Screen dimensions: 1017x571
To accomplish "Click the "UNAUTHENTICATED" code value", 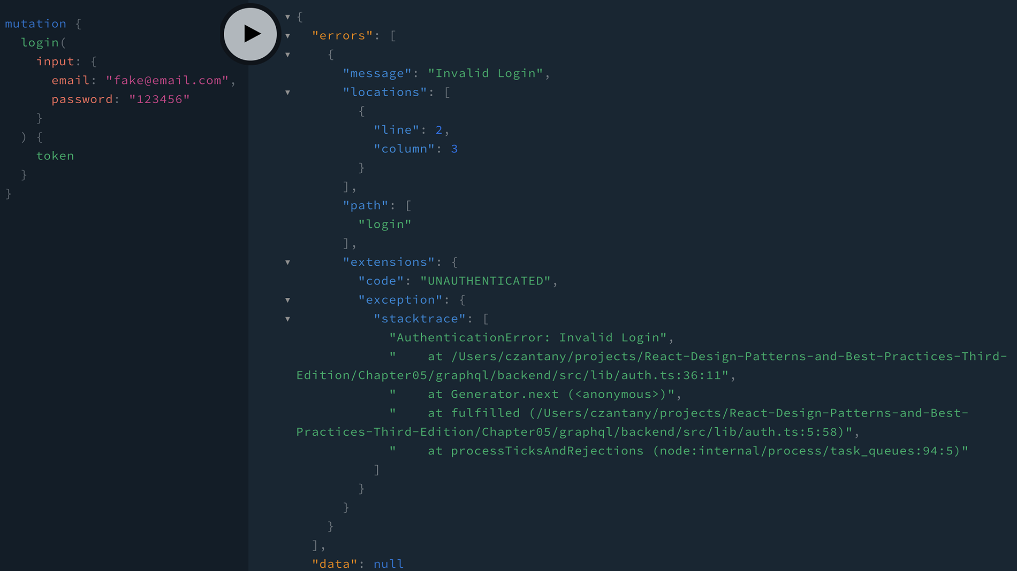I will (485, 281).
